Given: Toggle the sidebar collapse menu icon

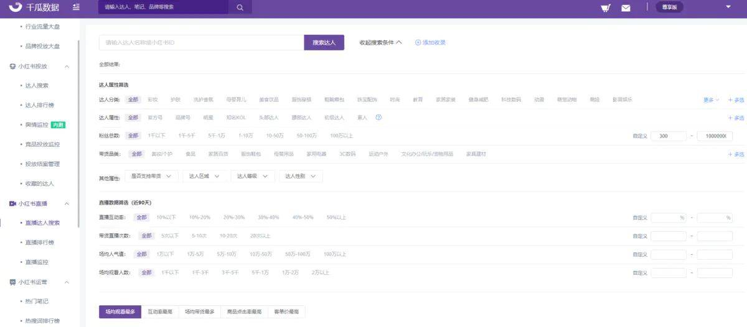Looking at the screenshot, I should click(x=76, y=7).
